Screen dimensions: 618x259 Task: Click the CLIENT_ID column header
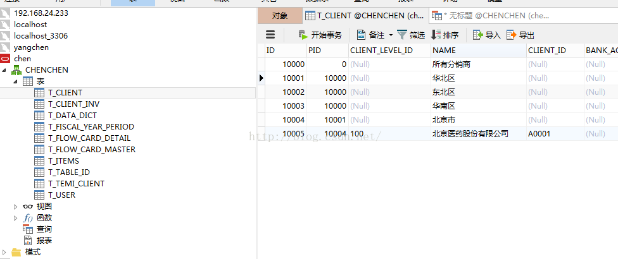(x=555, y=51)
